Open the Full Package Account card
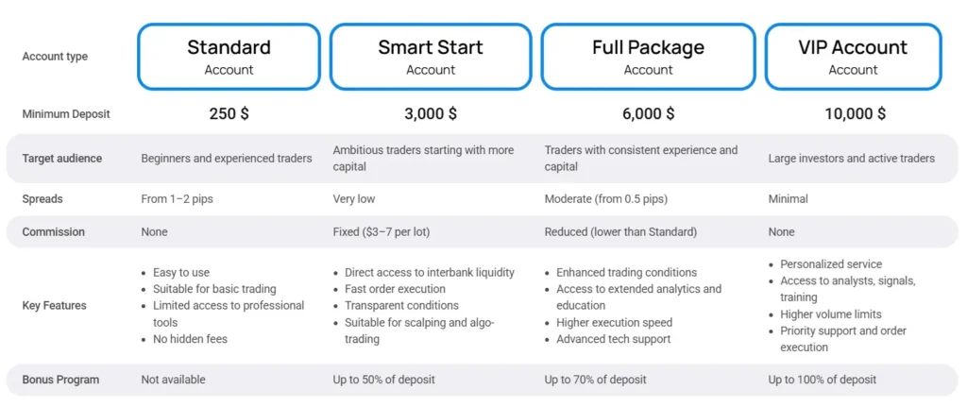The width and height of the screenshot is (967, 407). click(648, 57)
